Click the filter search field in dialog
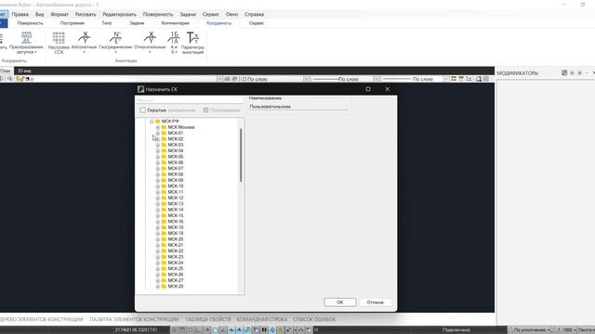Image resolution: width=595 pixels, height=334 pixels. [190, 100]
